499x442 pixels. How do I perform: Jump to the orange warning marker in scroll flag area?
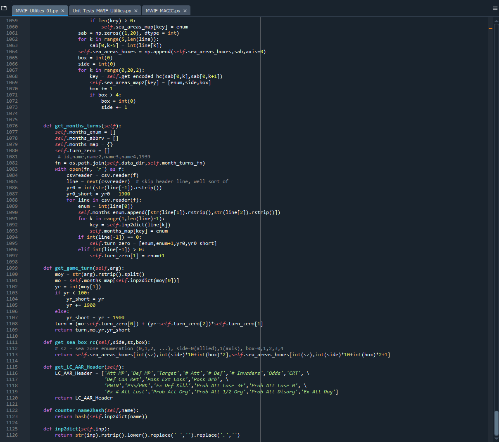[490, 28]
